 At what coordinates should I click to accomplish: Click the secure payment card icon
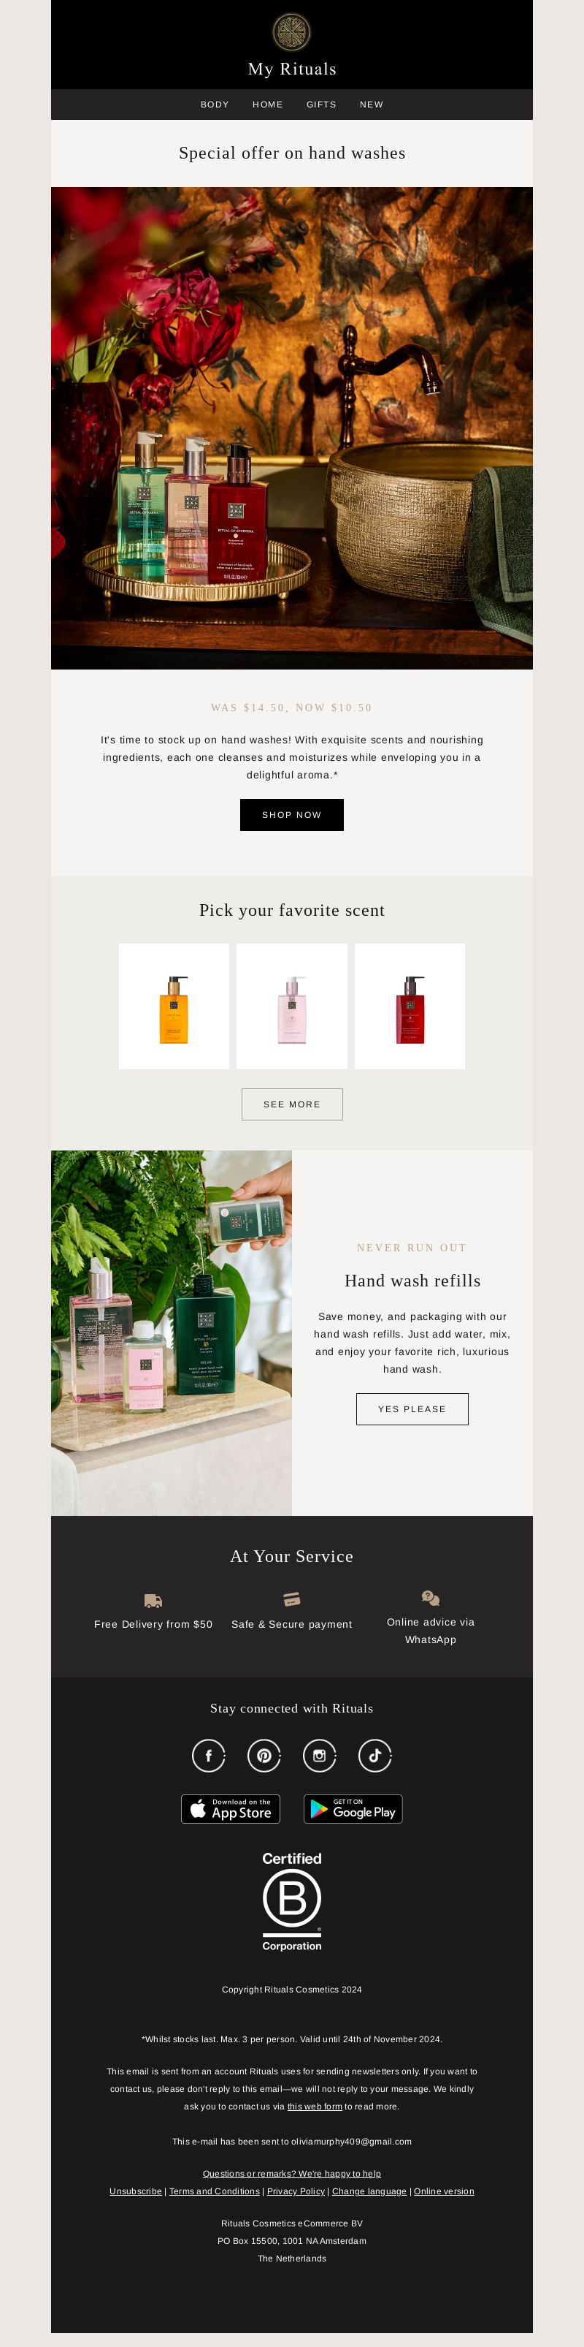[292, 1599]
